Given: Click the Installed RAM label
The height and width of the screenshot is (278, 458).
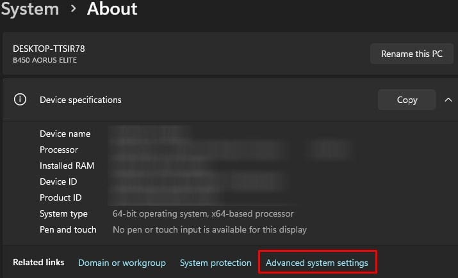Looking at the screenshot, I should (67, 166).
